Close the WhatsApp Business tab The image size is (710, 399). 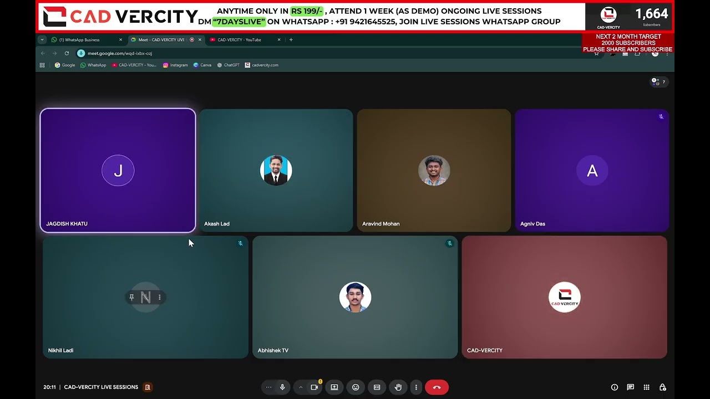click(x=120, y=40)
